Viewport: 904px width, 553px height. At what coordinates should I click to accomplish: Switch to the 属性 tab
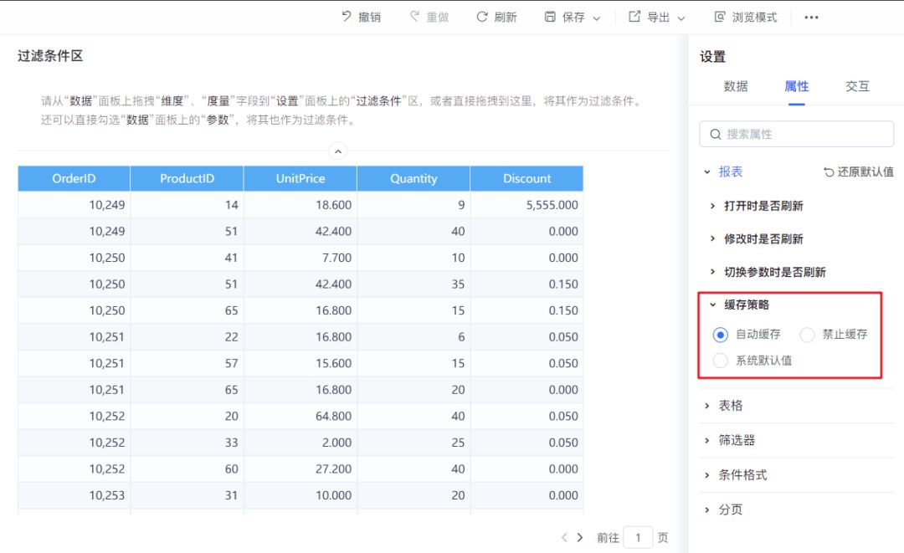pos(797,86)
